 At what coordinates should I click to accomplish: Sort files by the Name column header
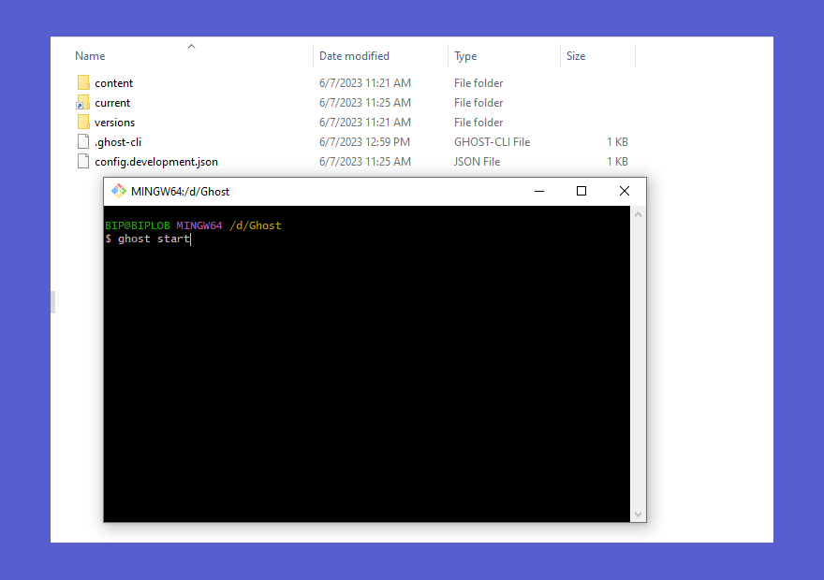pyautogui.click(x=90, y=55)
